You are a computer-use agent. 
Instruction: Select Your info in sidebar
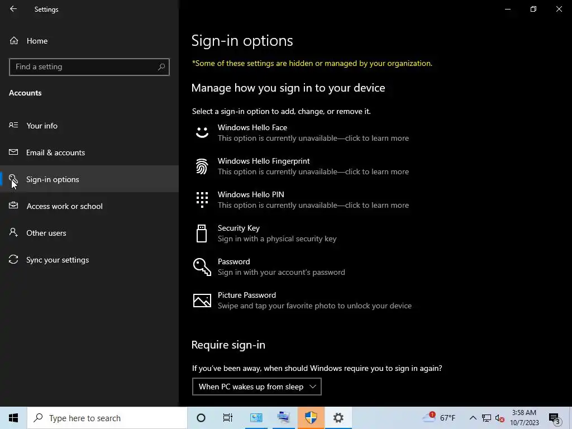[x=89, y=126]
